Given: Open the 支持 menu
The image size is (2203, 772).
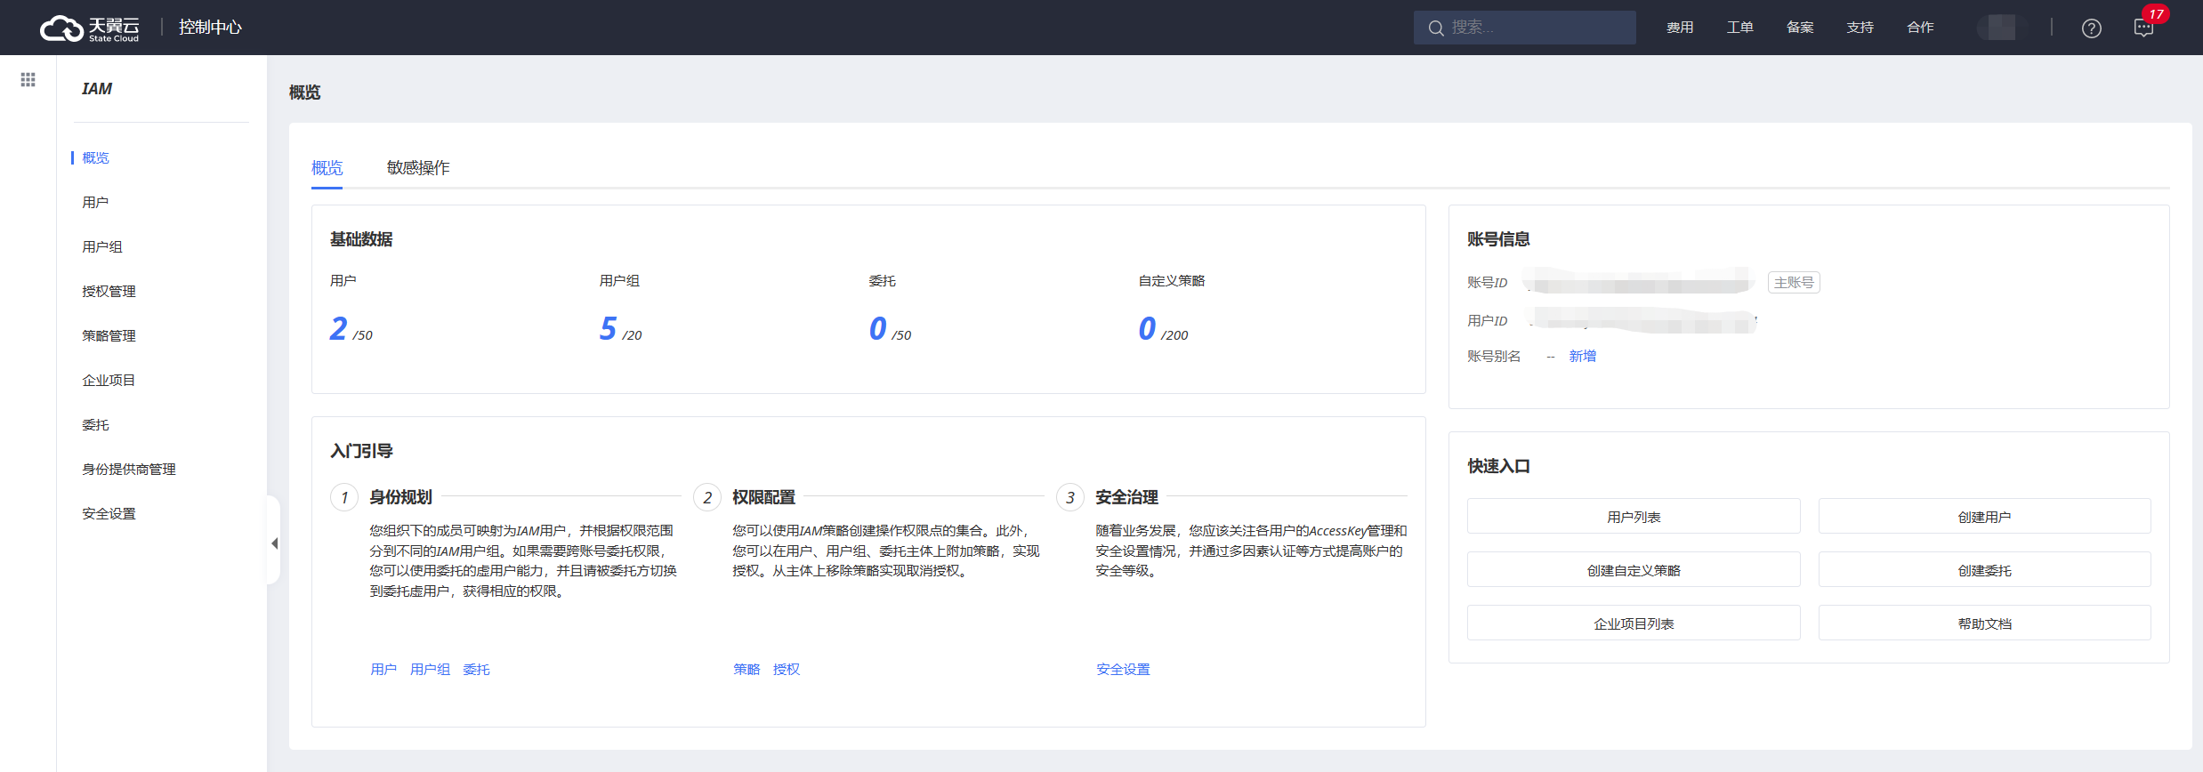Looking at the screenshot, I should pos(1860,28).
